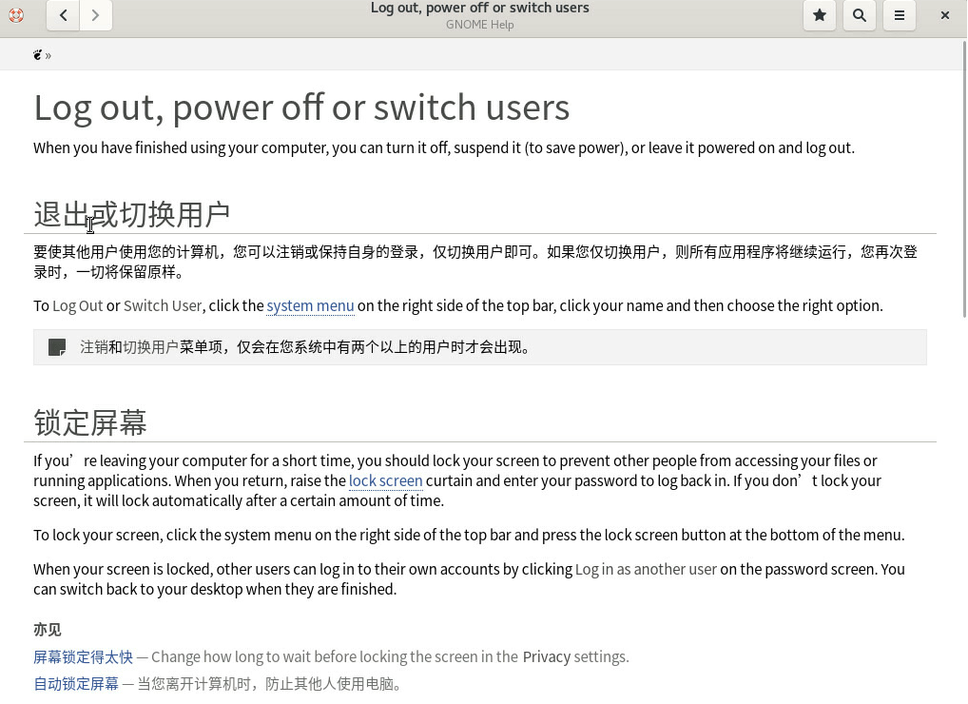Open the bookmarks star button
Image resolution: width=968 pixels, height=704 pixels.
point(820,15)
